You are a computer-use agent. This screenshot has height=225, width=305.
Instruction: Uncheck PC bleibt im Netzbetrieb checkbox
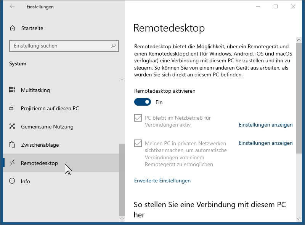tap(138, 118)
